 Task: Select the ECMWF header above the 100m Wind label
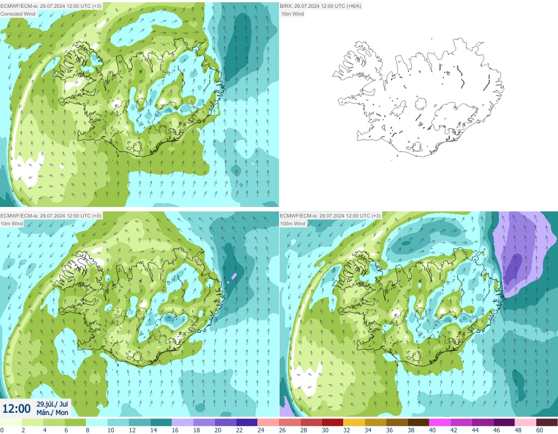tap(330, 216)
